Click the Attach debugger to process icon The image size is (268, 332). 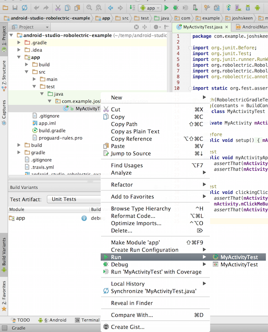195,8
